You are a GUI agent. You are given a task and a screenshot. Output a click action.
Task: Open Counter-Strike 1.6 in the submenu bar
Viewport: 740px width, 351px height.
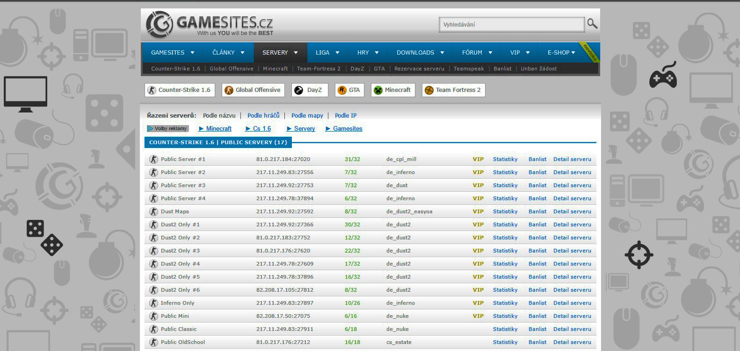tap(175, 69)
